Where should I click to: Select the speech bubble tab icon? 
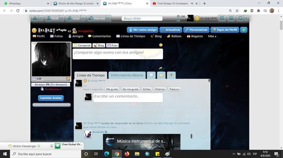(151, 75)
